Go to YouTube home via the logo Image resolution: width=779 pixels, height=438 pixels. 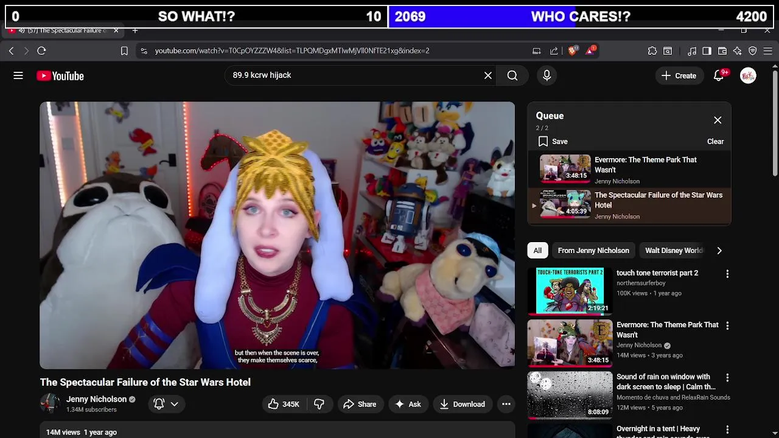click(x=60, y=76)
